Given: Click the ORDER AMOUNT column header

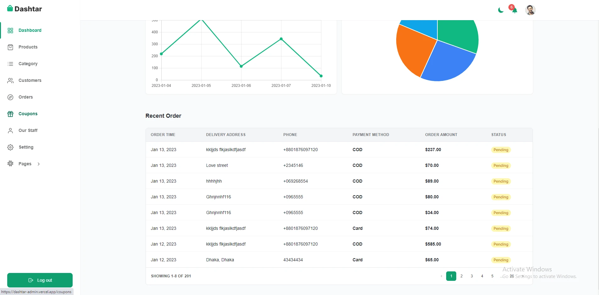Looking at the screenshot, I should tap(441, 135).
